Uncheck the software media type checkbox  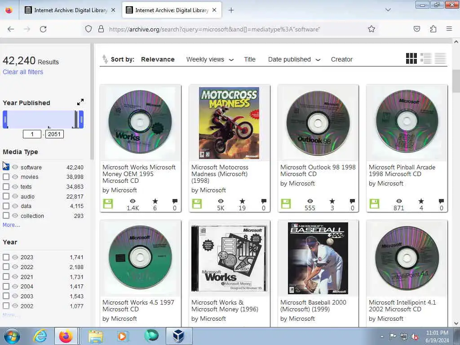point(6,167)
